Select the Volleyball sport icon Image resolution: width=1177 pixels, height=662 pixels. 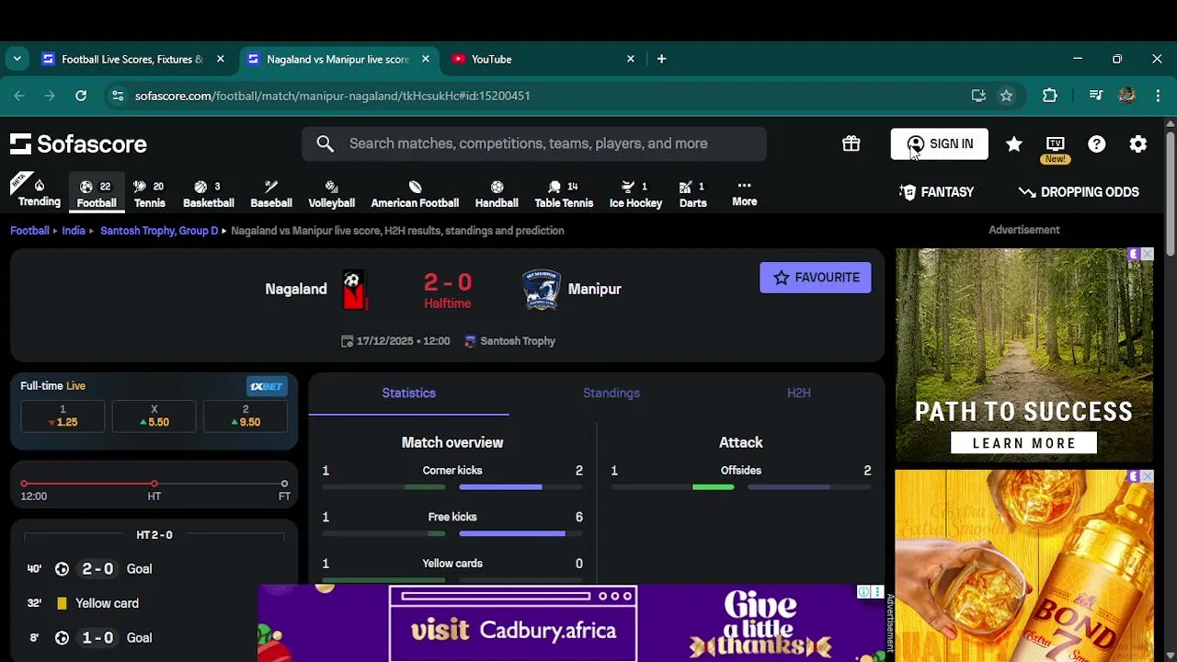331,193
